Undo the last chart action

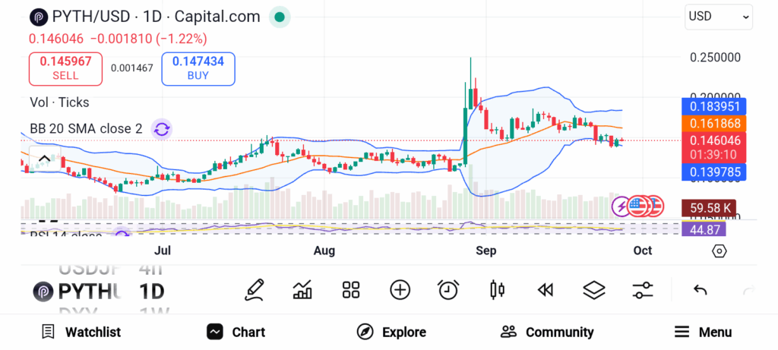click(x=701, y=289)
